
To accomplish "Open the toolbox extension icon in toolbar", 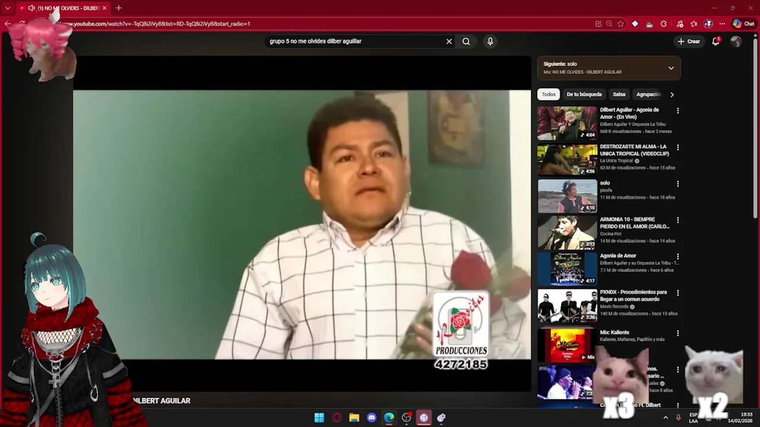I will coord(650,24).
